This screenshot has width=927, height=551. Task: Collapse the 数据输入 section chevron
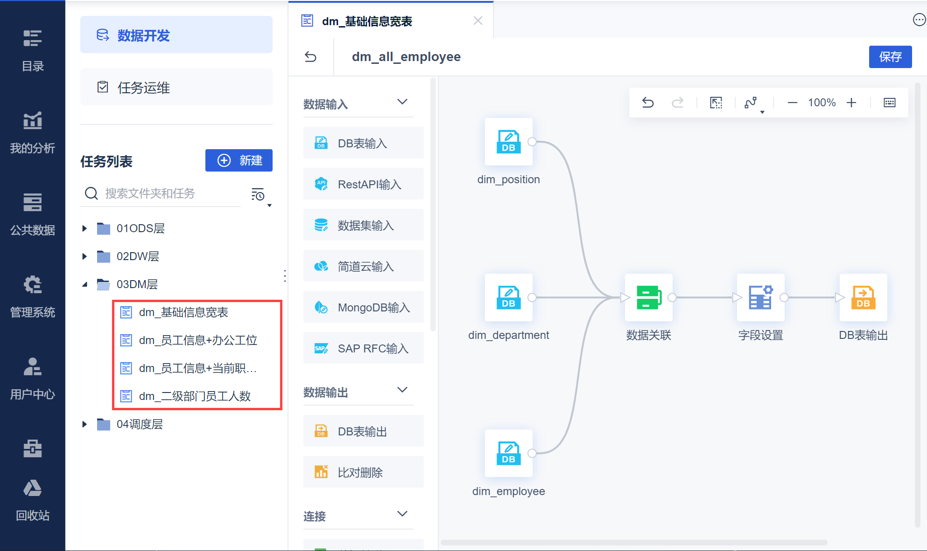(x=402, y=102)
